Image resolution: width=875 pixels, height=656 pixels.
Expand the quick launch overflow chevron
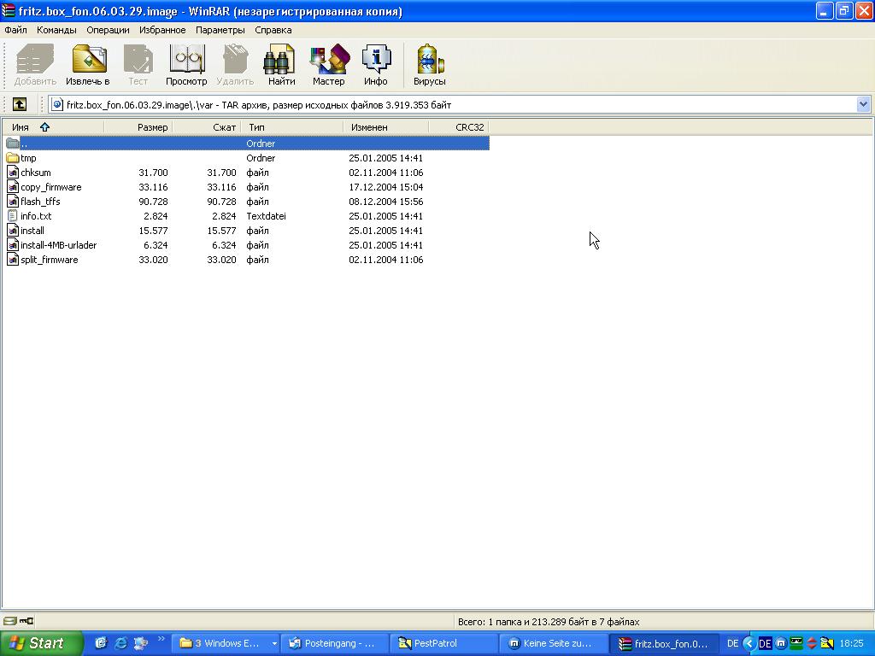click(x=161, y=639)
